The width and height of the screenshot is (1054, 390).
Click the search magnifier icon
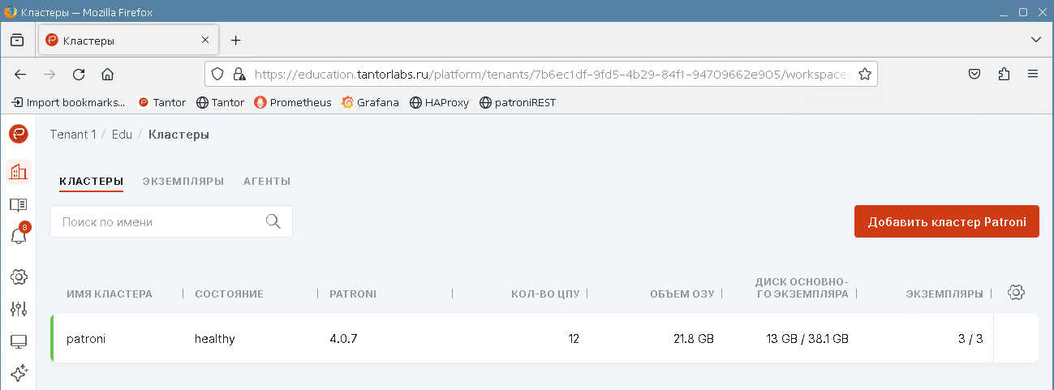(x=273, y=221)
